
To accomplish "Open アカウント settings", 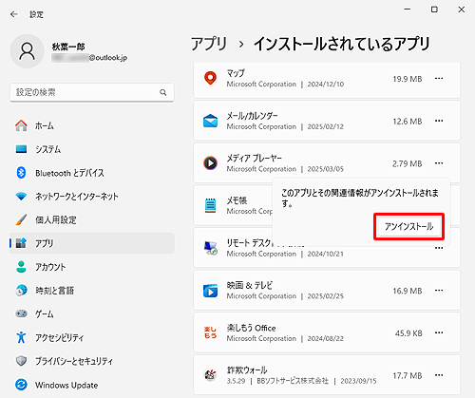I will (92, 267).
